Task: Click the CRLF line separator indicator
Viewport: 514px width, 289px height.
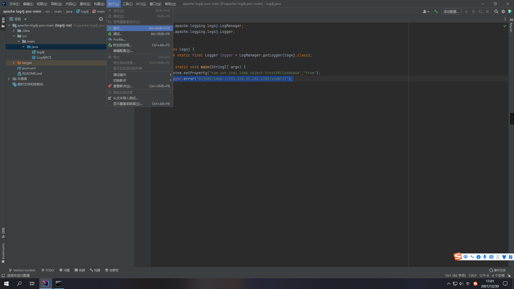Action: (x=473, y=275)
